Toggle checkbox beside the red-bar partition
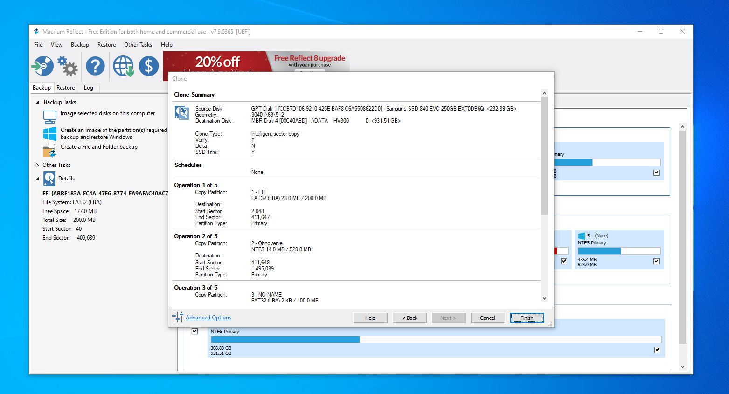The width and height of the screenshot is (729, 394). tap(564, 261)
